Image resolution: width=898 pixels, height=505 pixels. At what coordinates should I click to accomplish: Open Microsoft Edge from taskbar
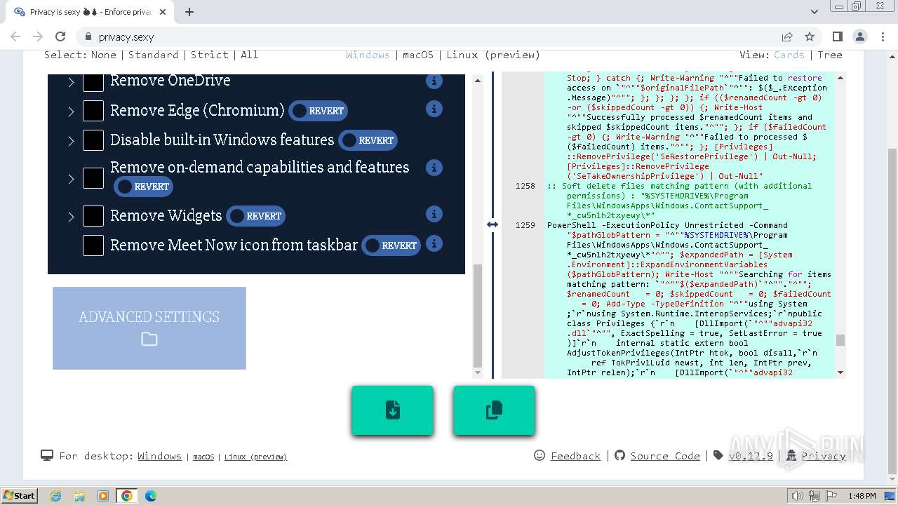(x=151, y=496)
